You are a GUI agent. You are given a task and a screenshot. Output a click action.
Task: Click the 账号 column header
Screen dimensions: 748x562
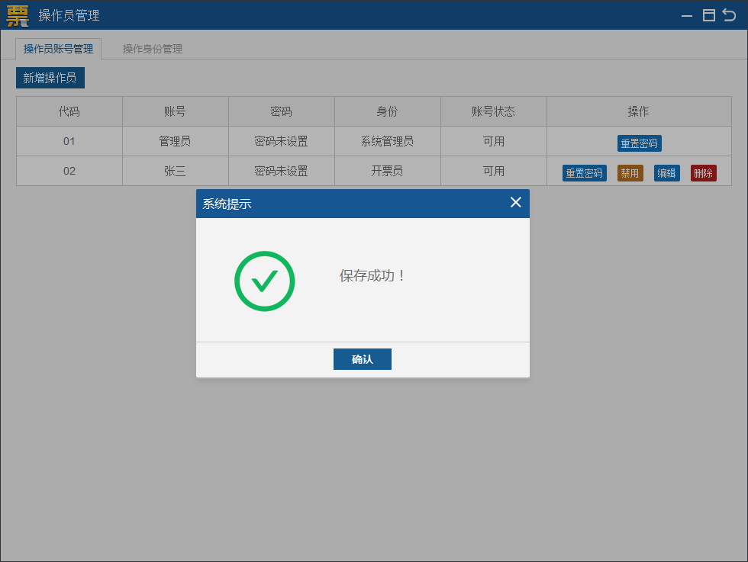coord(175,111)
